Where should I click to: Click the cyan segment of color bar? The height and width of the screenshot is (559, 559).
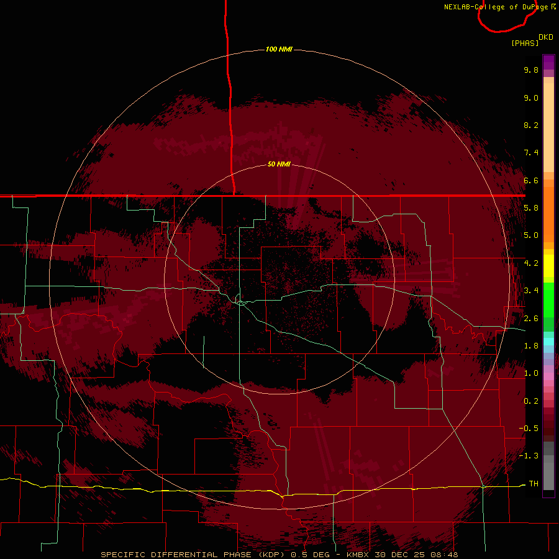tap(548, 342)
